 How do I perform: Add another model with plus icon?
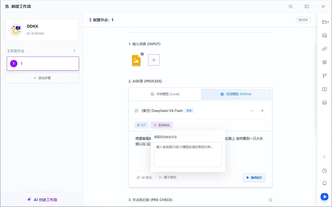tap(262, 111)
